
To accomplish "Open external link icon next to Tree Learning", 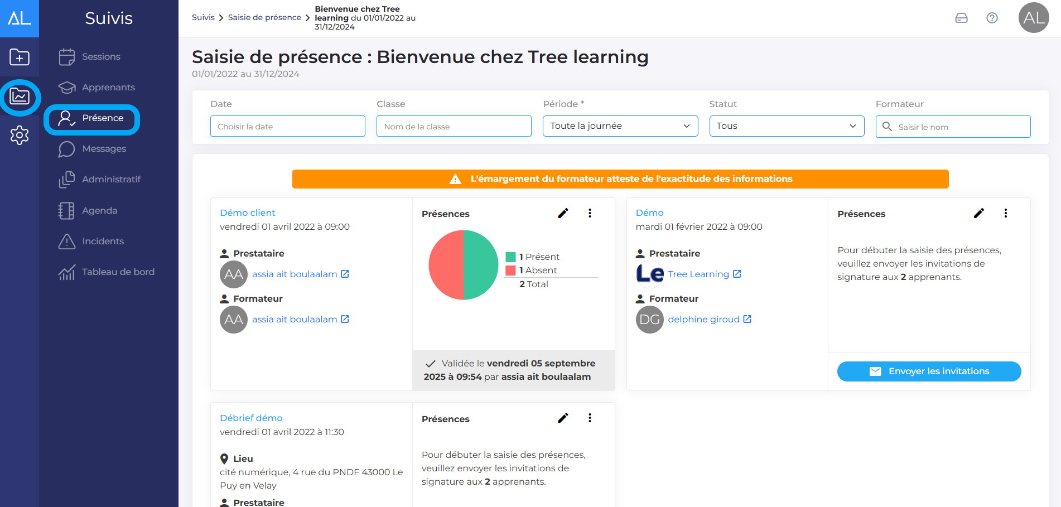I will [x=737, y=274].
